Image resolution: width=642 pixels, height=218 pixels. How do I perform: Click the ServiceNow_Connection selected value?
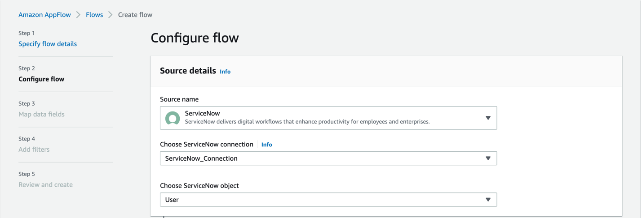pos(201,158)
